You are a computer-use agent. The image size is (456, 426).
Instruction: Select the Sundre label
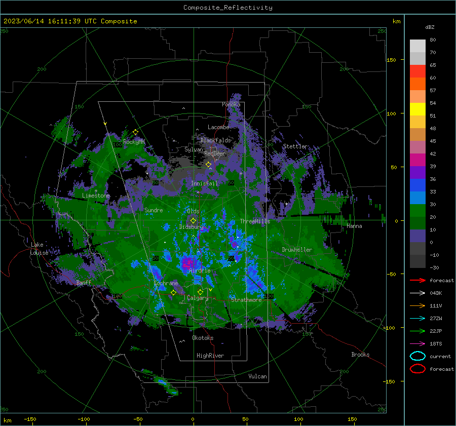point(154,210)
